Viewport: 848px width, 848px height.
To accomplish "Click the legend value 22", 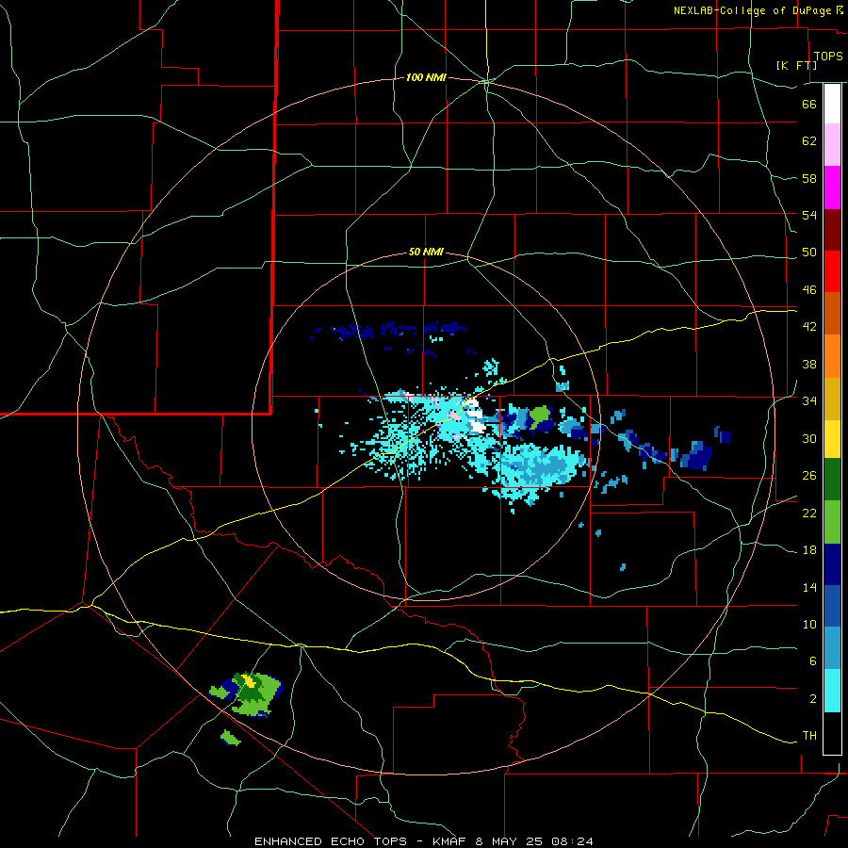I will (x=809, y=513).
